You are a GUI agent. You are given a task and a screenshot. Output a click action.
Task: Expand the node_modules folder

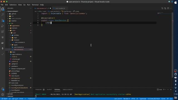(x=16, y=19)
